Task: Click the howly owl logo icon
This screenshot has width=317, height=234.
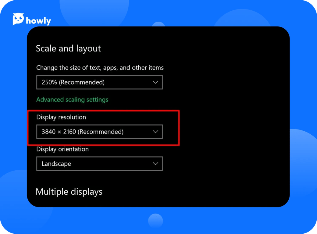Action: coord(18,19)
